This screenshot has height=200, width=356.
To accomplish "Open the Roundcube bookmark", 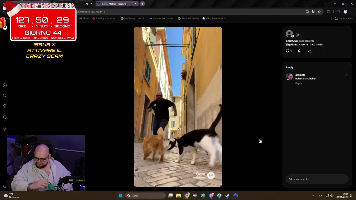I will pos(215,19).
